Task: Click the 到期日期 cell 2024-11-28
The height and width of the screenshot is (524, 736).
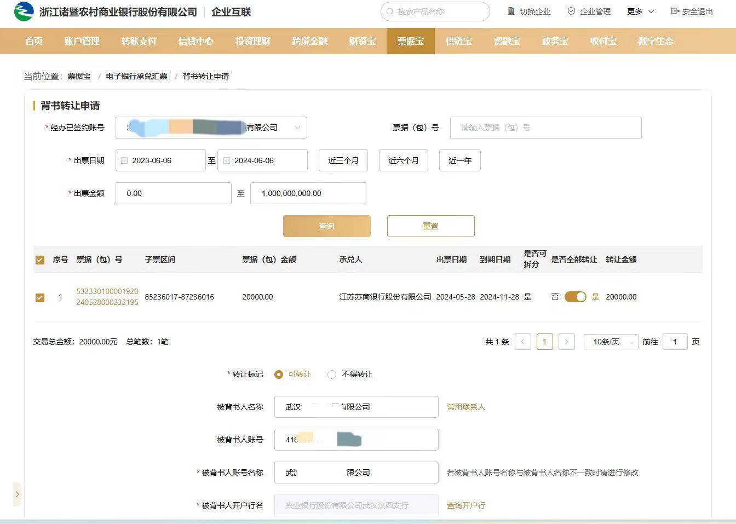Action: pyautogui.click(x=499, y=297)
